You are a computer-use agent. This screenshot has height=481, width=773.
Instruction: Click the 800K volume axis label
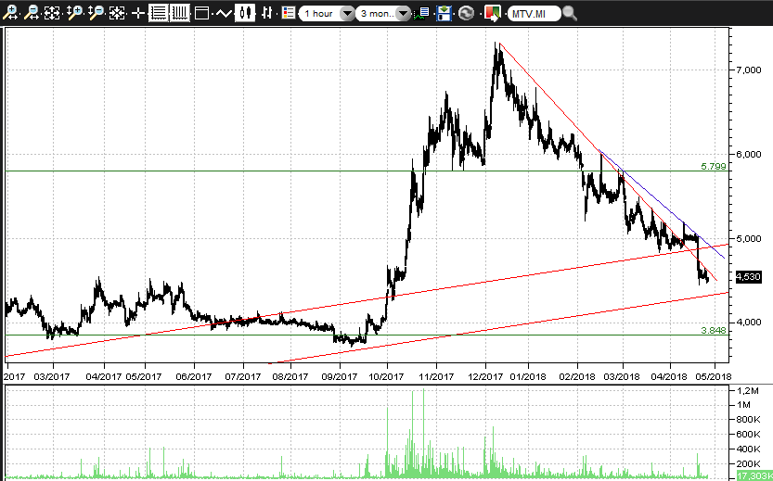coord(748,420)
